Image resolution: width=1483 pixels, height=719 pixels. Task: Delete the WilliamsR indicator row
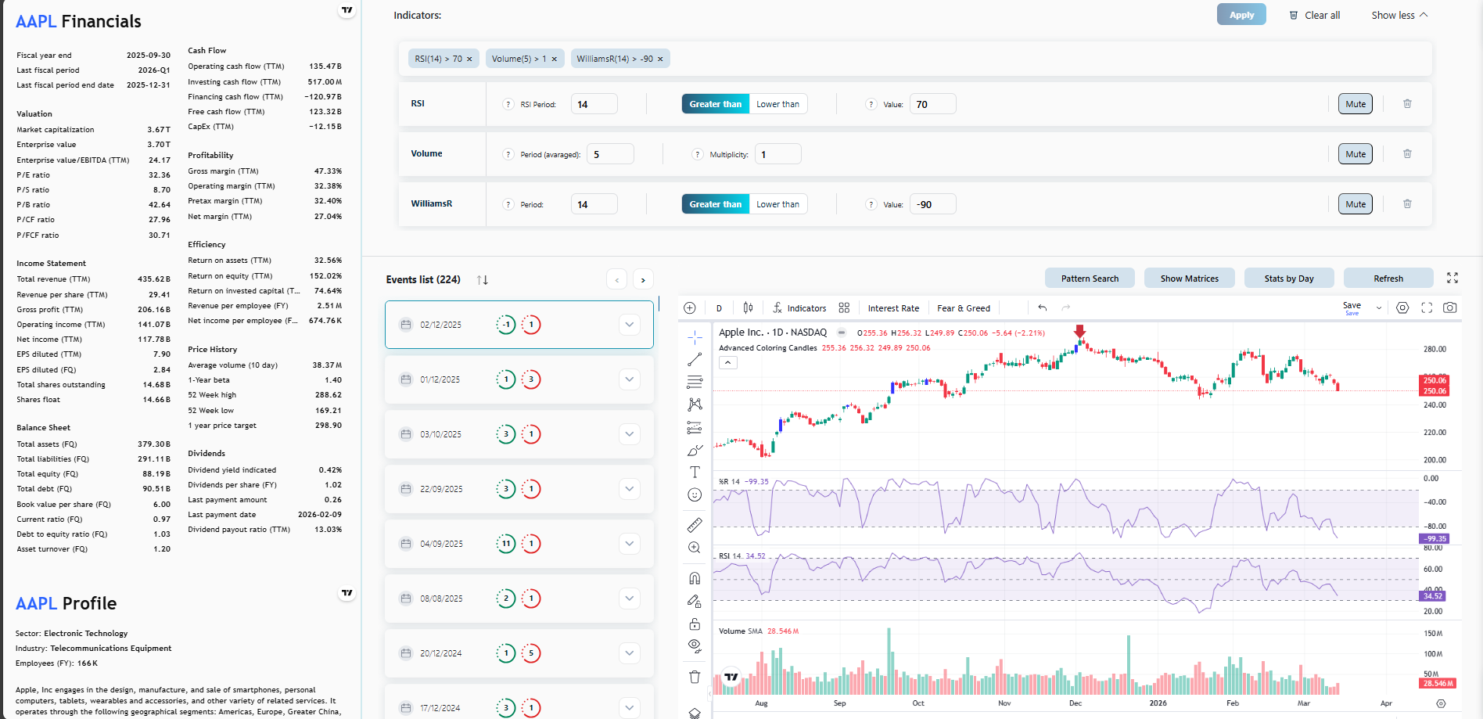point(1407,204)
